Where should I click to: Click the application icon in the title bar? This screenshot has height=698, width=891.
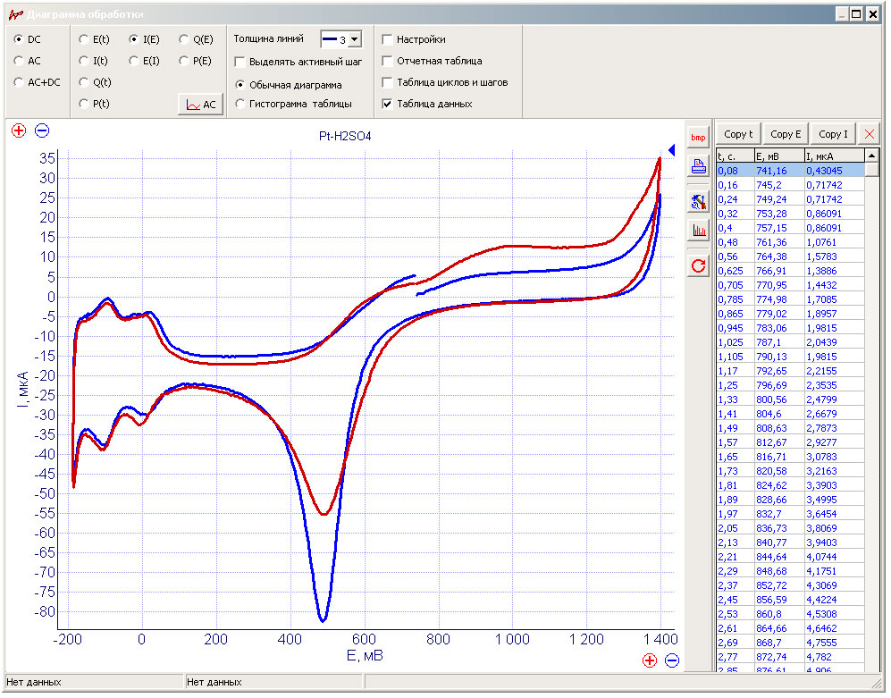[15, 14]
